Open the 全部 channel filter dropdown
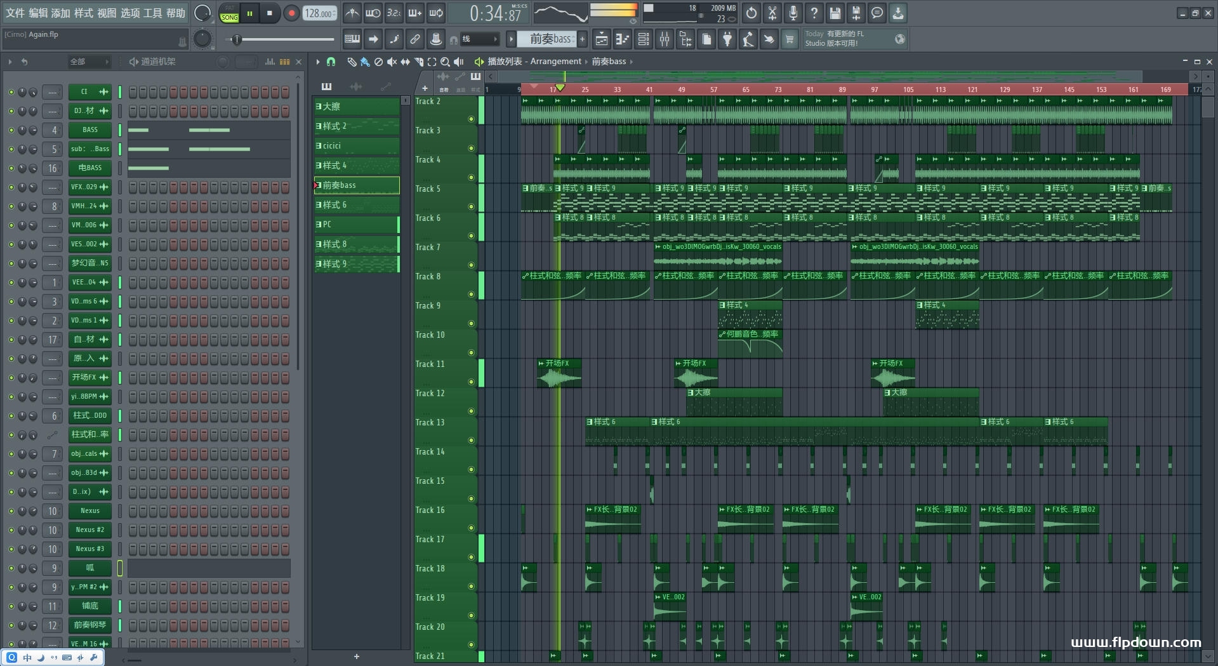Image resolution: width=1218 pixels, height=666 pixels. click(89, 62)
